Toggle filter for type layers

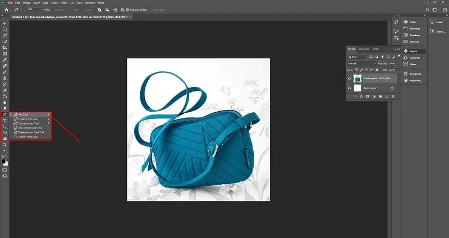(x=382, y=57)
